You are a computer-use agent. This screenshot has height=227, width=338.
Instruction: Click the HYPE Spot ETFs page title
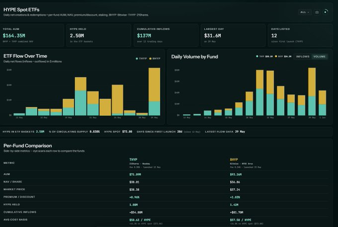[21, 10]
